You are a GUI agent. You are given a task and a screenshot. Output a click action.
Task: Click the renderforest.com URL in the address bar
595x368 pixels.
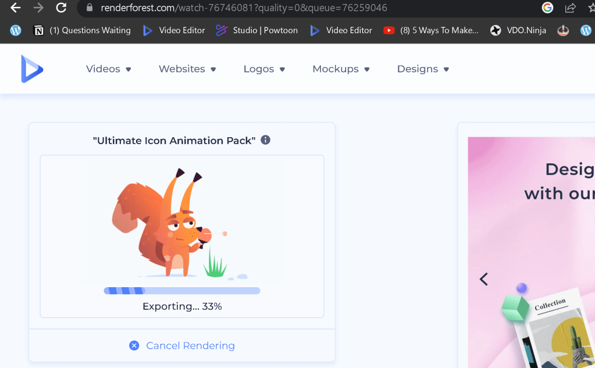(244, 8)
